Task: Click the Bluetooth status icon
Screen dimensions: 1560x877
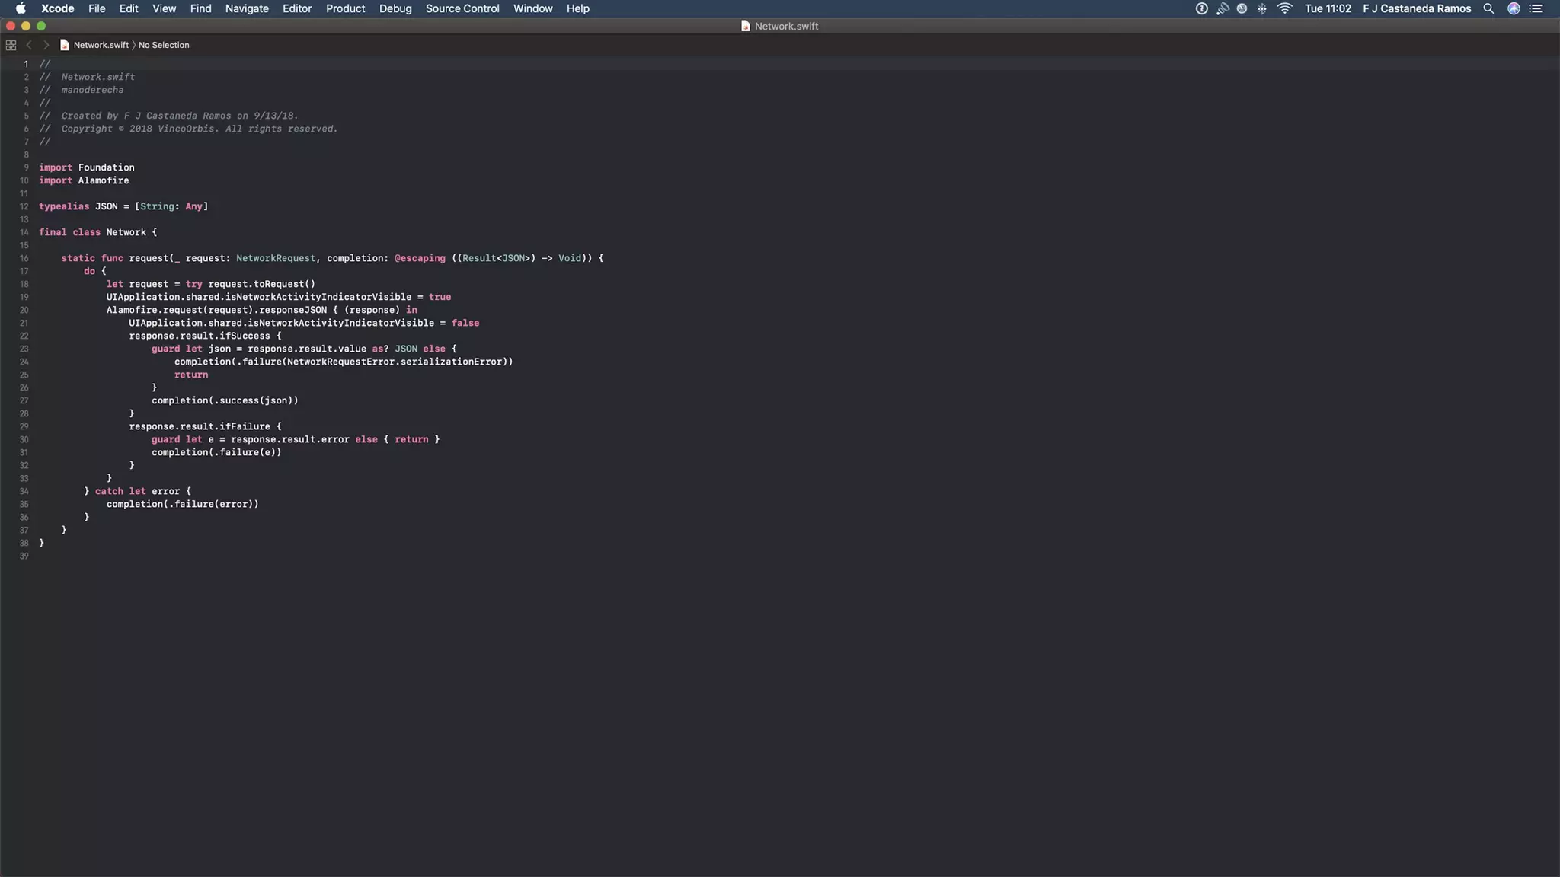Action: point(1262,8)
